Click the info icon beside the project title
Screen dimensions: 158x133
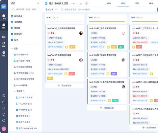87,4
